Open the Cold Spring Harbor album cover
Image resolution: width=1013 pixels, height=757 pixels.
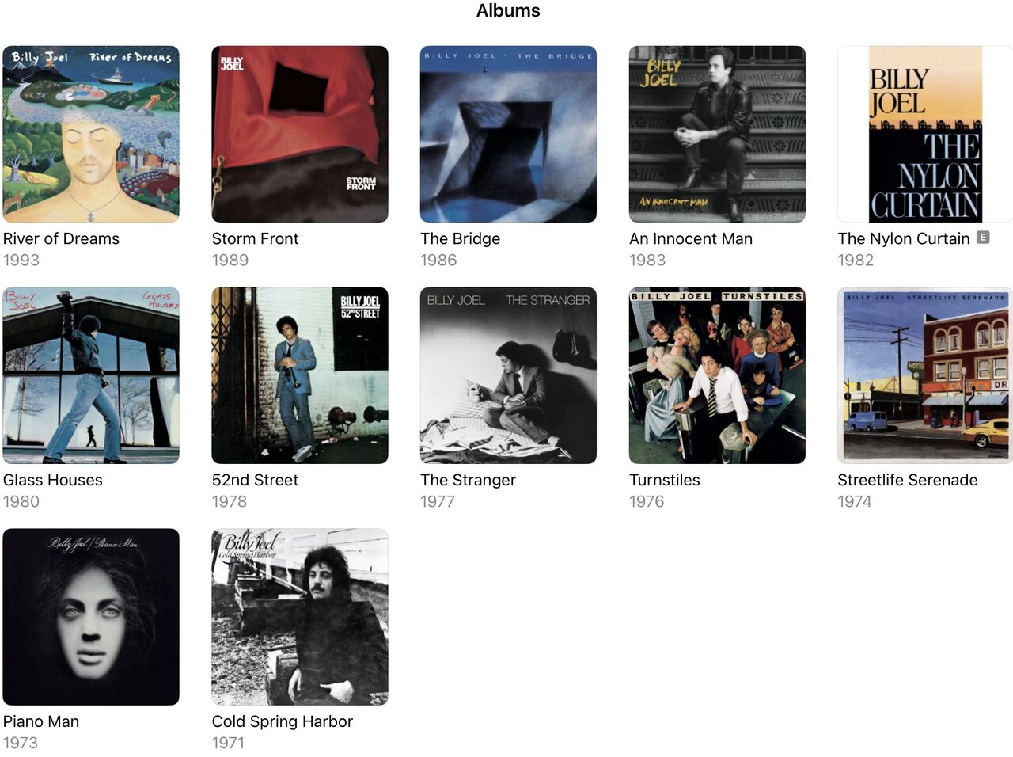click(300, 617)
